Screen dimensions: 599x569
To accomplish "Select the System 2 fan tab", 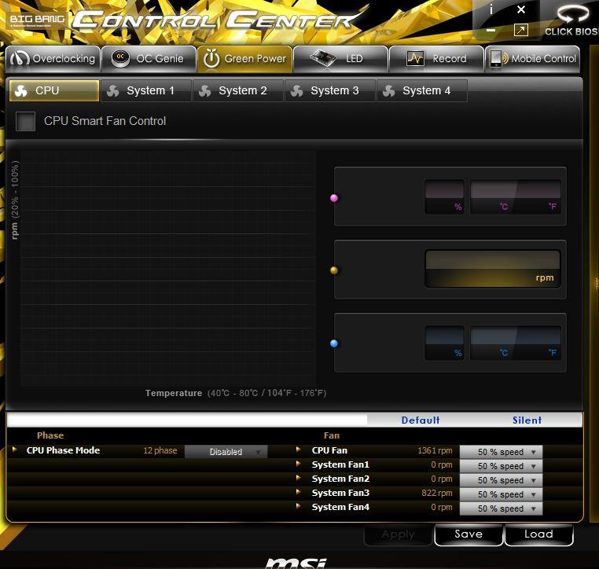I will [238, 90].
